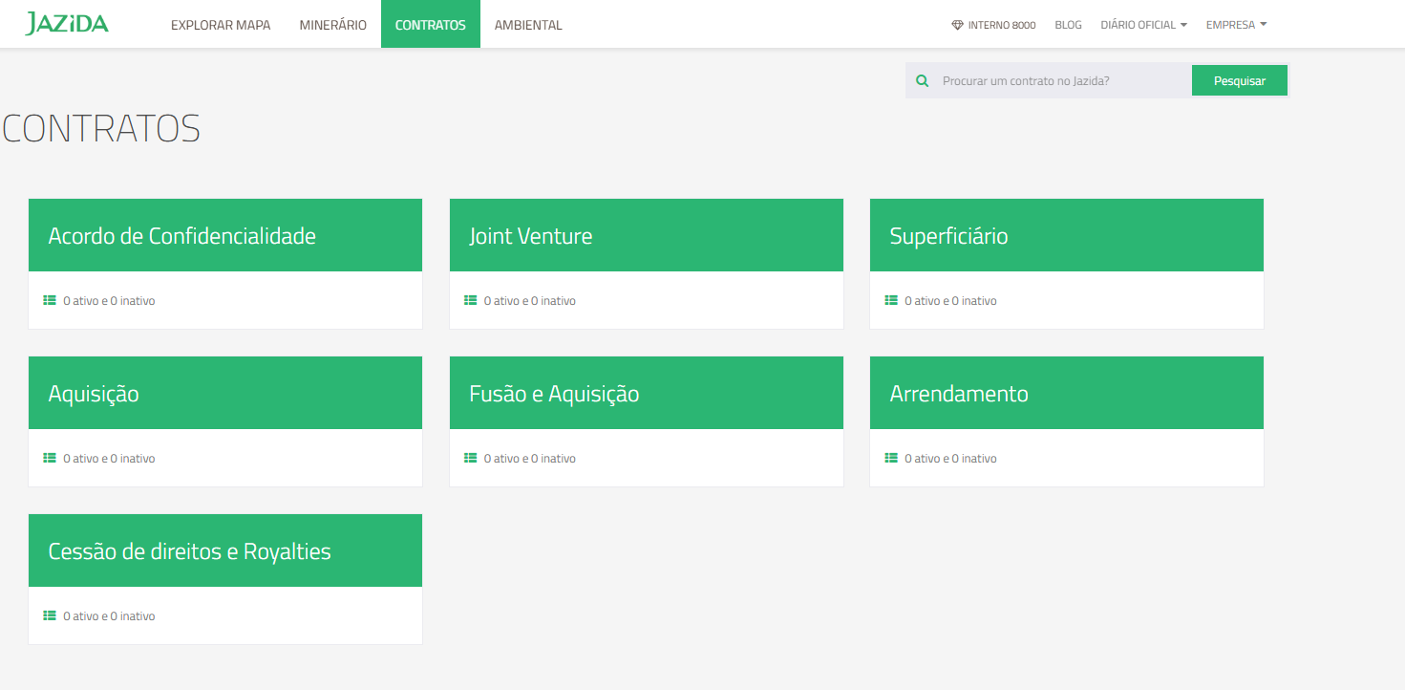Switch to the Minerário tab
The height and width of the screenshot is (690, 1405).
(332, 25)
